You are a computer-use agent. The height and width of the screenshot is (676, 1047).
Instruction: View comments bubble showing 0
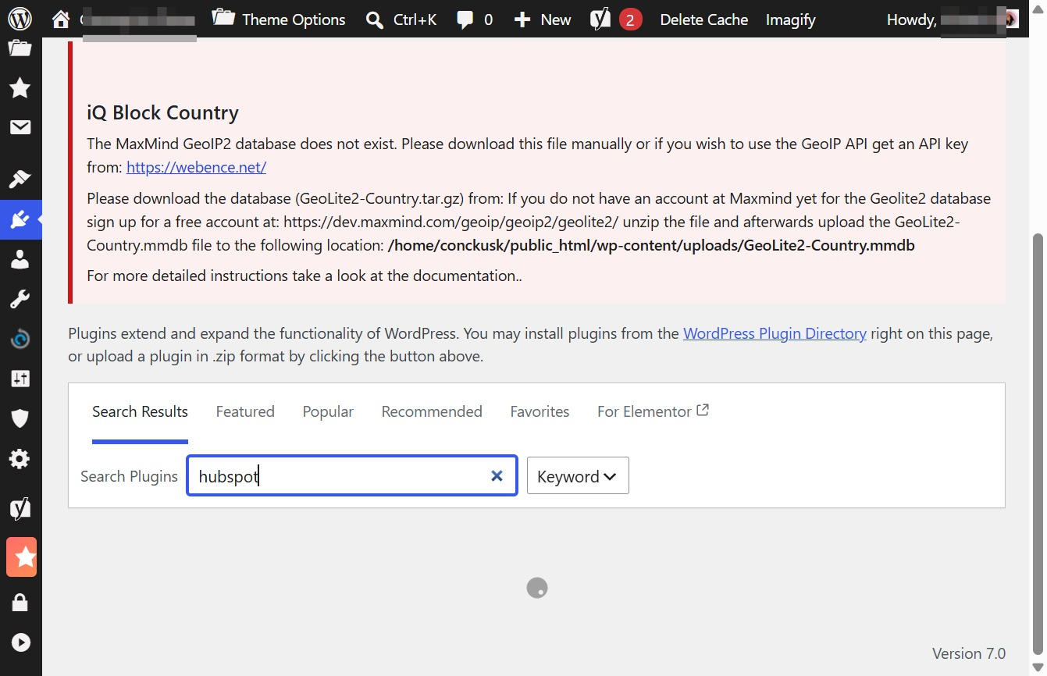(x=475, y=20)
